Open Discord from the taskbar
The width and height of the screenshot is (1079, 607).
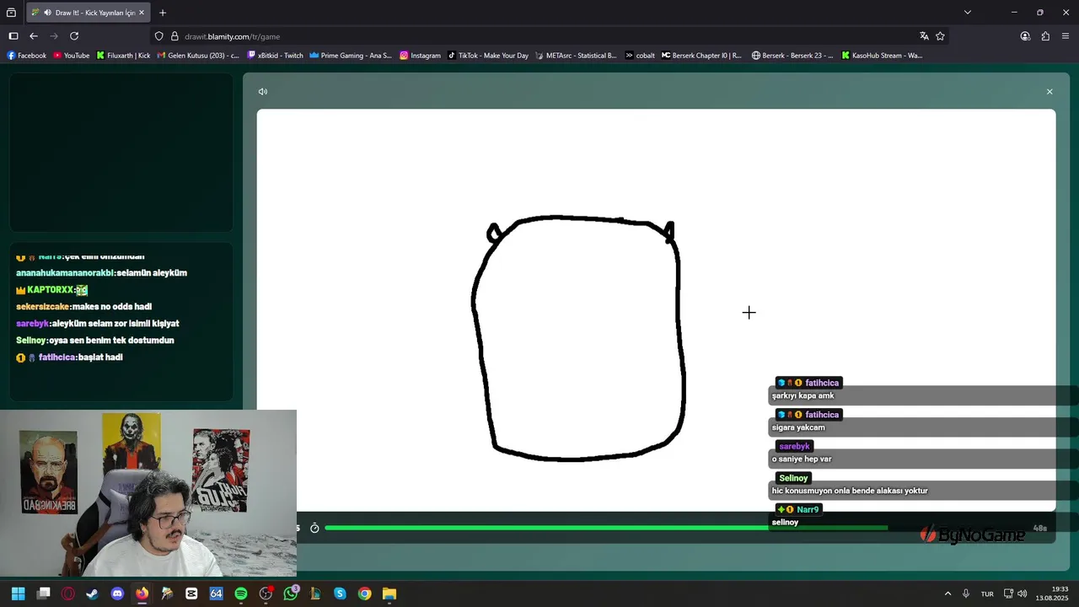(117, 594)
